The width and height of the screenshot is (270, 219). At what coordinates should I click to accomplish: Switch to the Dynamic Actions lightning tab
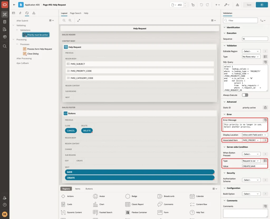20,13
